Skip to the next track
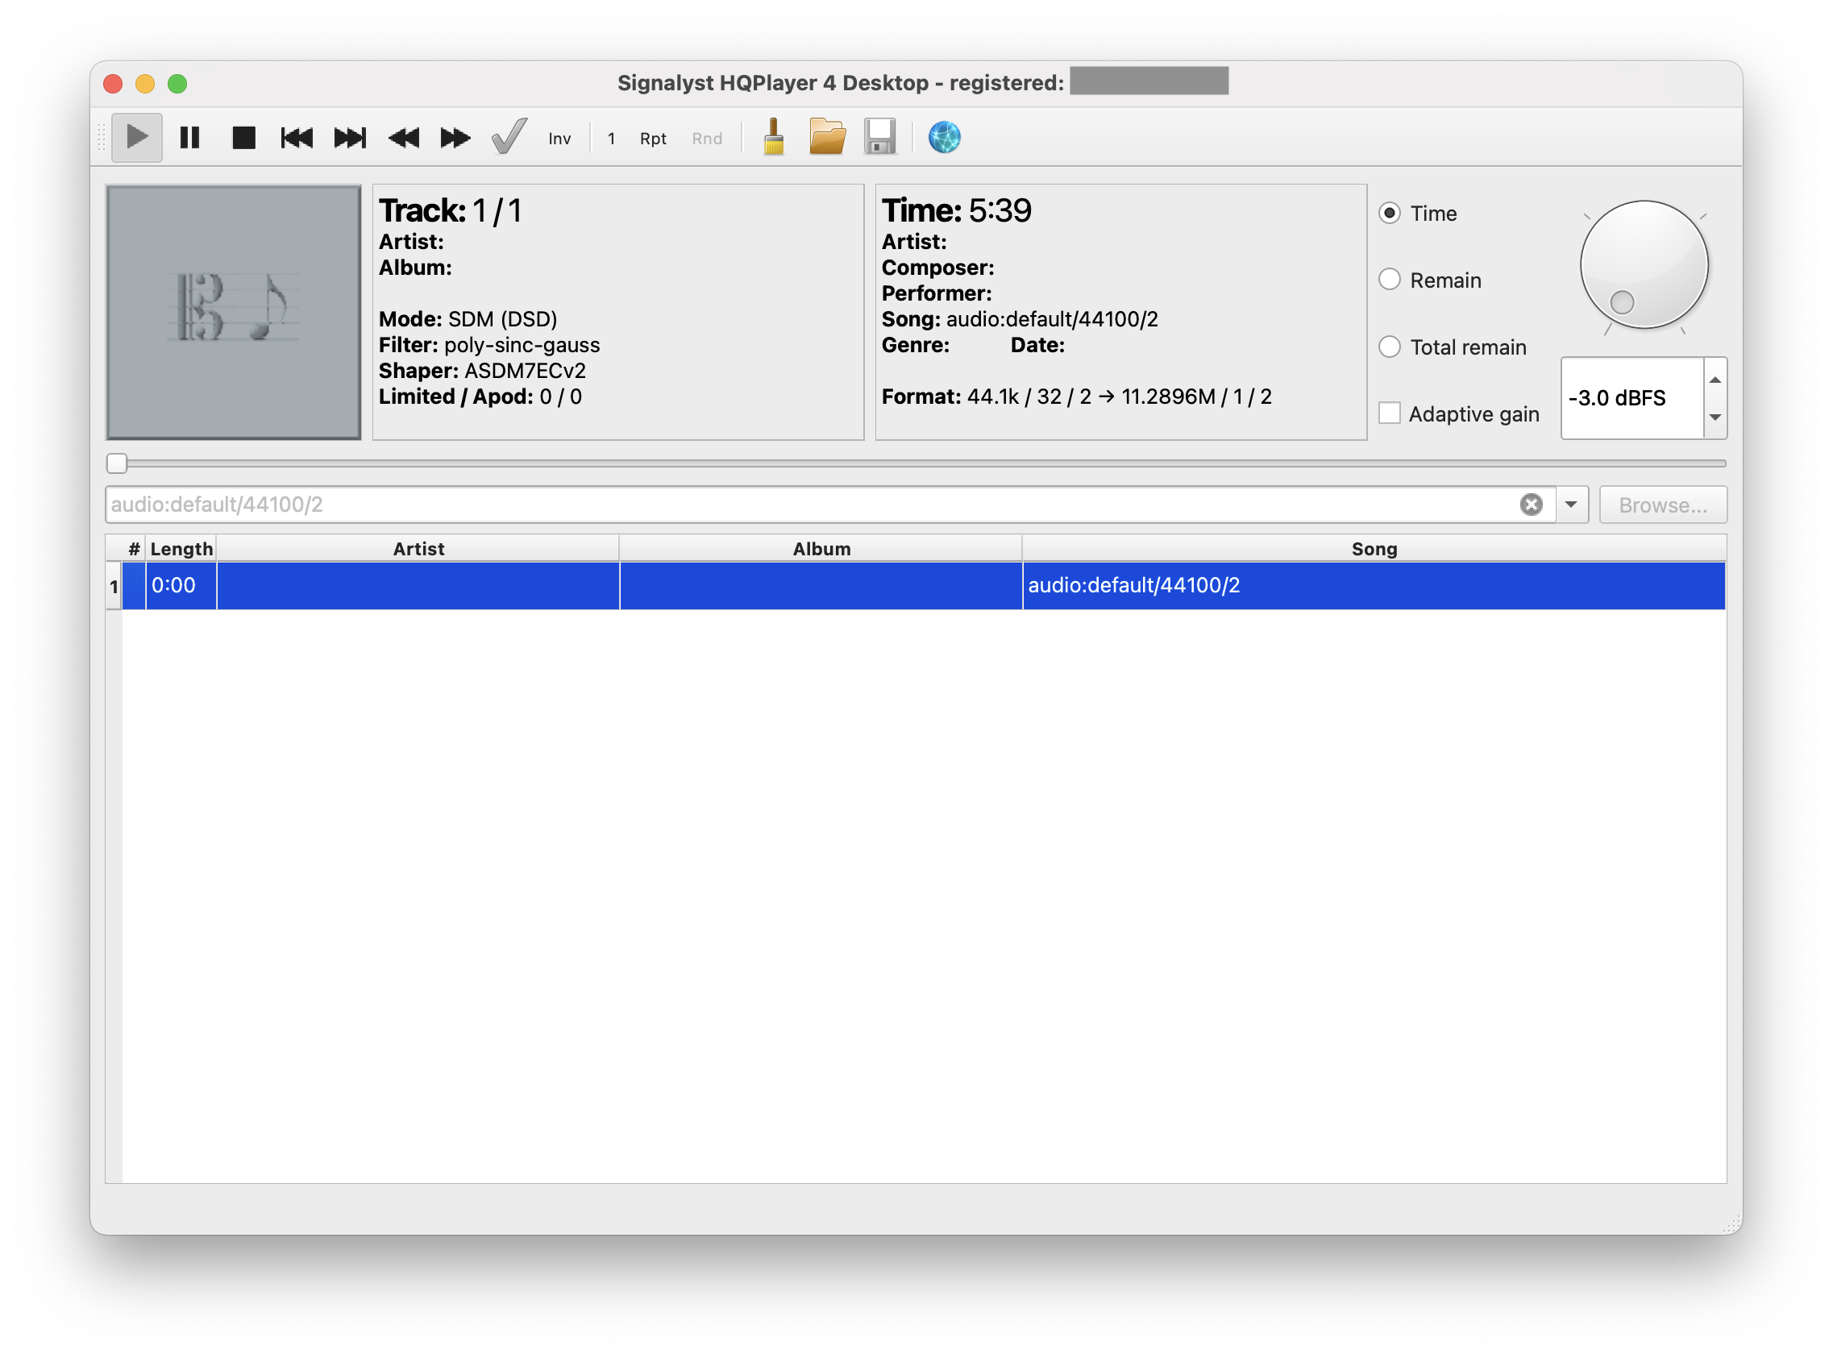 click(350, 137)
